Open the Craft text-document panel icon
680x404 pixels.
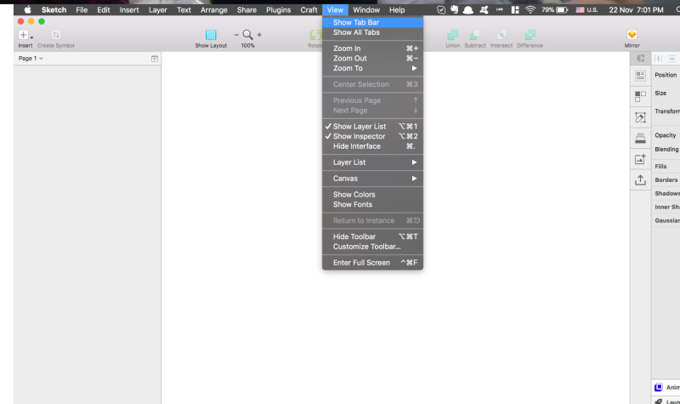coord(641,76)
